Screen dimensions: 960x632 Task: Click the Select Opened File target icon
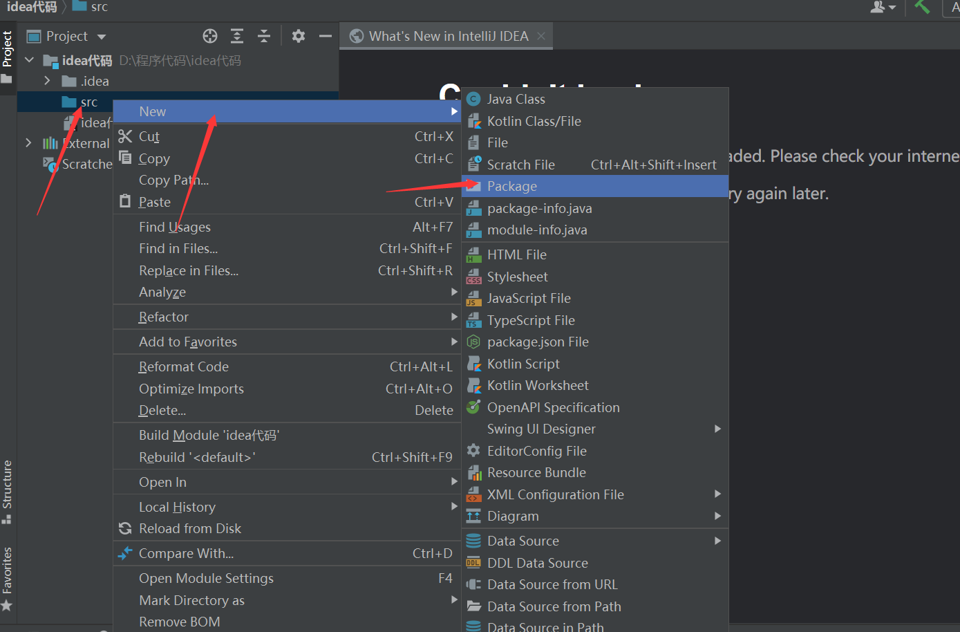[210, 36]
